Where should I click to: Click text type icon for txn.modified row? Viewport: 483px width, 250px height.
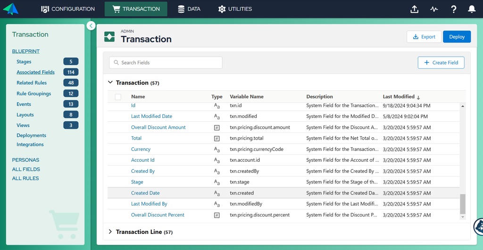pos(217,117)
